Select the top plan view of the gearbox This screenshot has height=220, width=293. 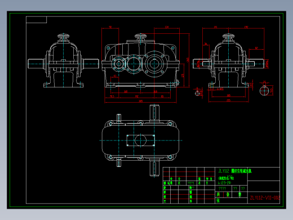pyautogui.click(x=140, y=140)
